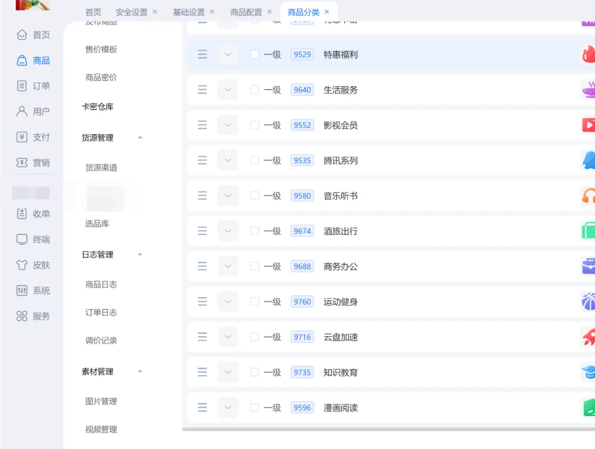Screen dimensions: 595x449
Task: Open the 订单 section in sidebar
Action: click(33, 86)
